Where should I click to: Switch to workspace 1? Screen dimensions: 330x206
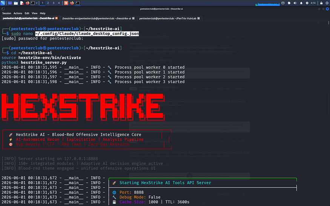[43, 3]
